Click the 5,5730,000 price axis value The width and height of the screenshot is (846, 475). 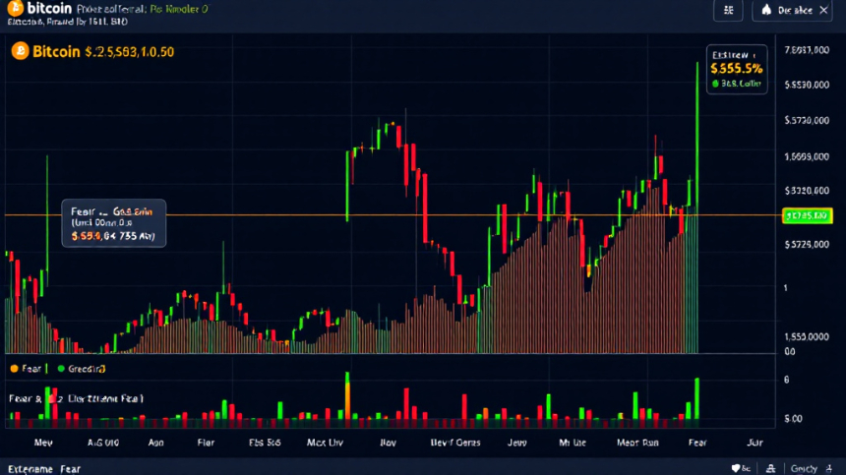click(x=807, y=120)
